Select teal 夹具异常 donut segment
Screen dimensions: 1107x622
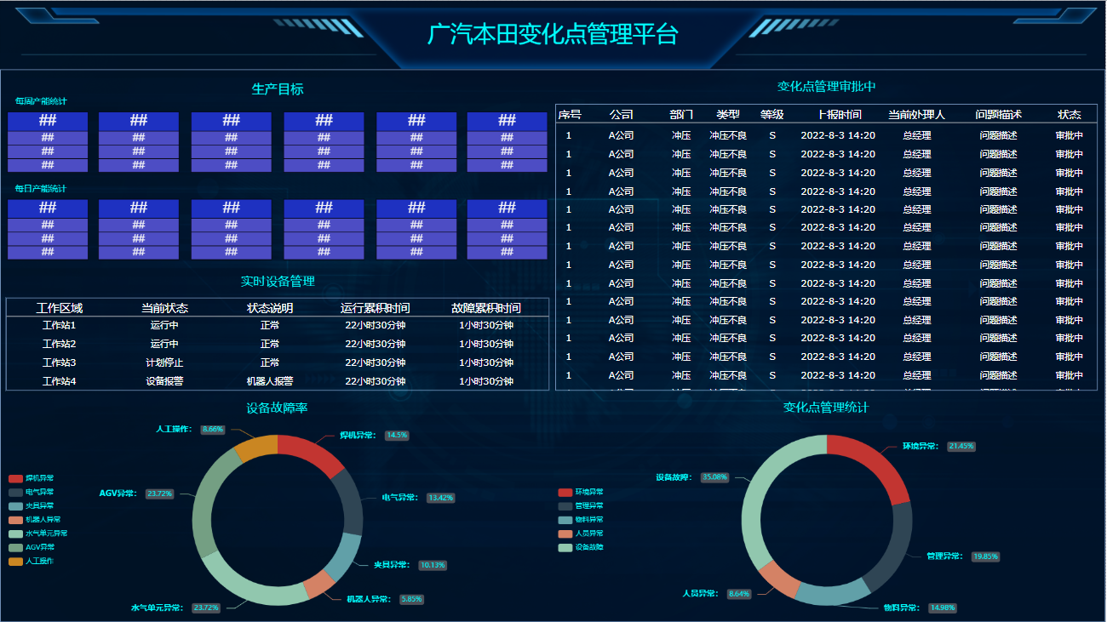(346, 557)
